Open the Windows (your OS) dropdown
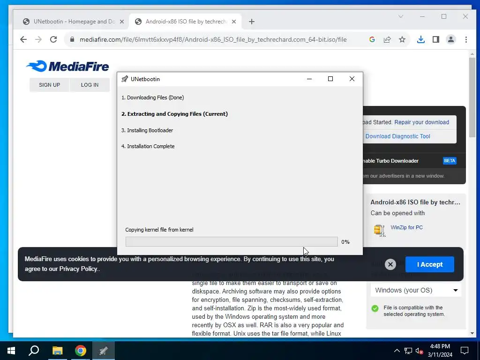480x360 pixels. pyautogui.click(x=416, y=290)
